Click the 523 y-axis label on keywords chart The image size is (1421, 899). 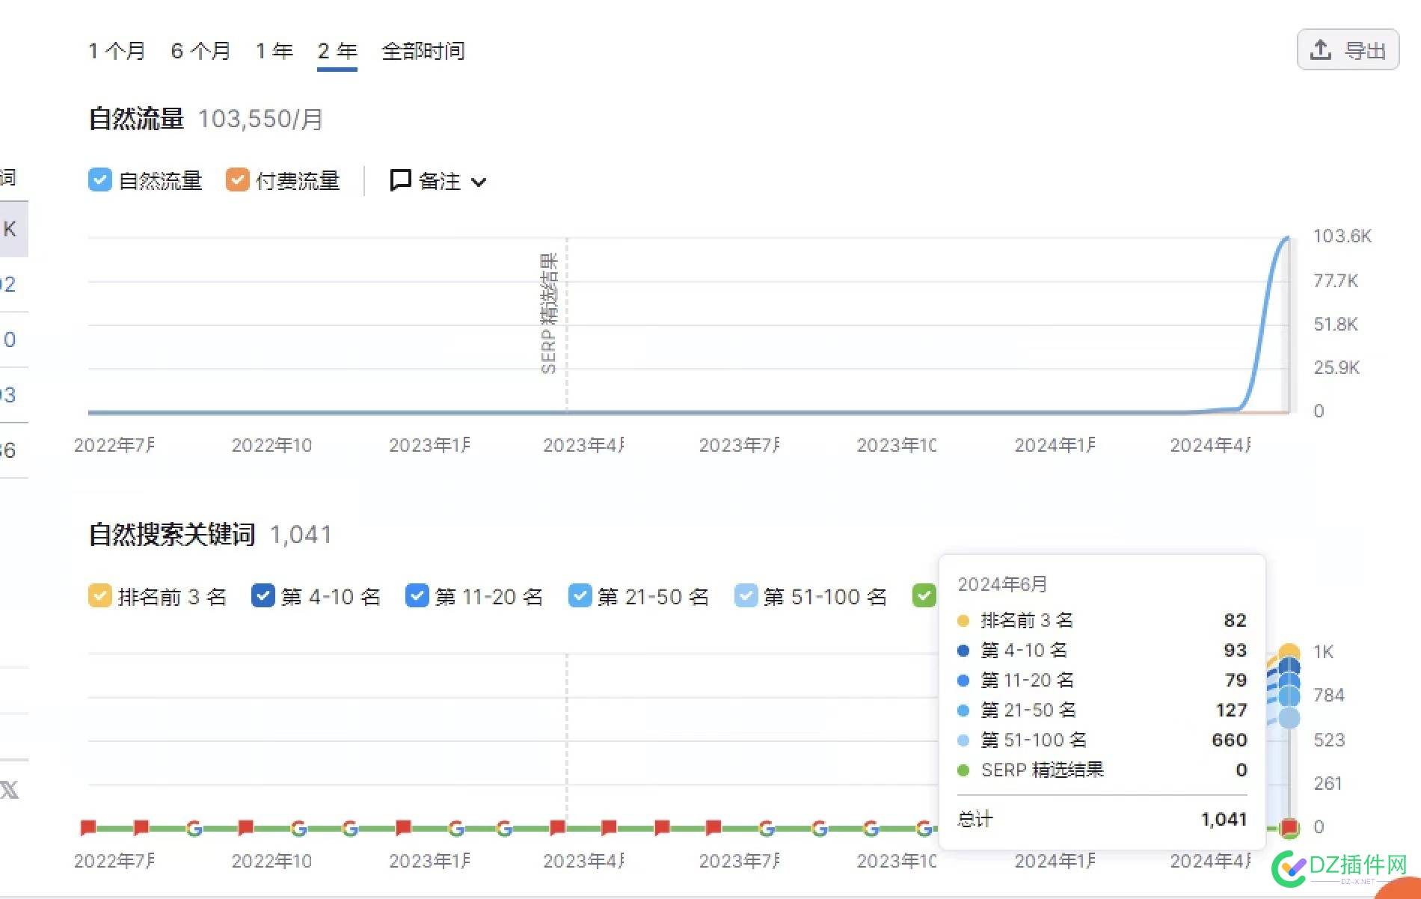[x=1329, y=740]
